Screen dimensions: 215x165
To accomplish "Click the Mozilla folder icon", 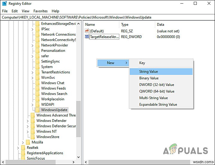I will coord(28,142).
